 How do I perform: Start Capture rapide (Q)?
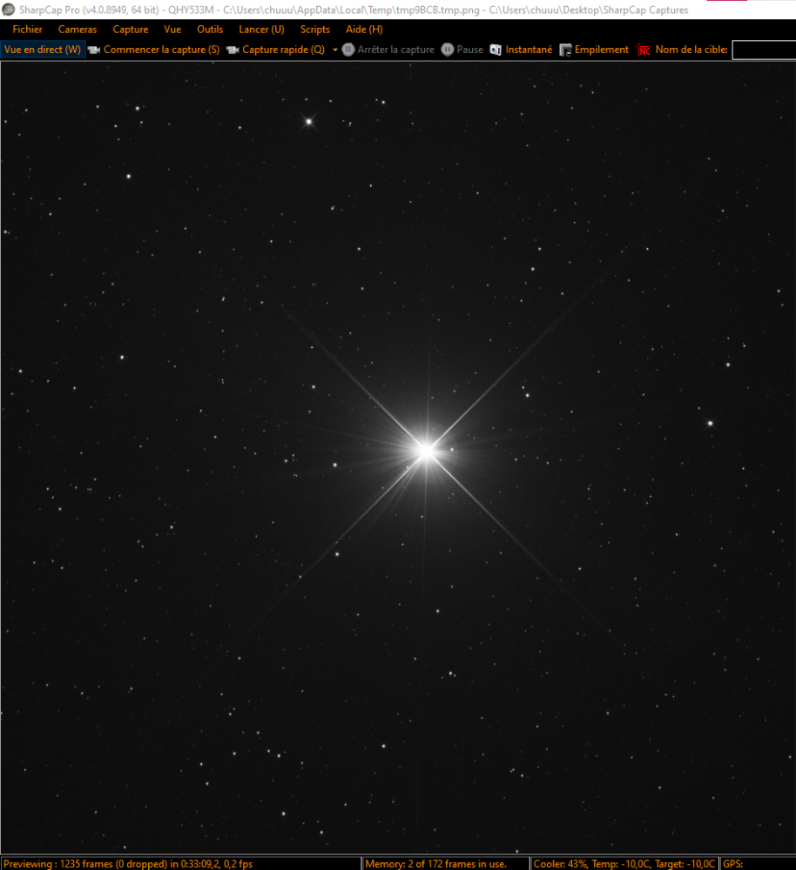pyautogui.click(x=283, y=50)
